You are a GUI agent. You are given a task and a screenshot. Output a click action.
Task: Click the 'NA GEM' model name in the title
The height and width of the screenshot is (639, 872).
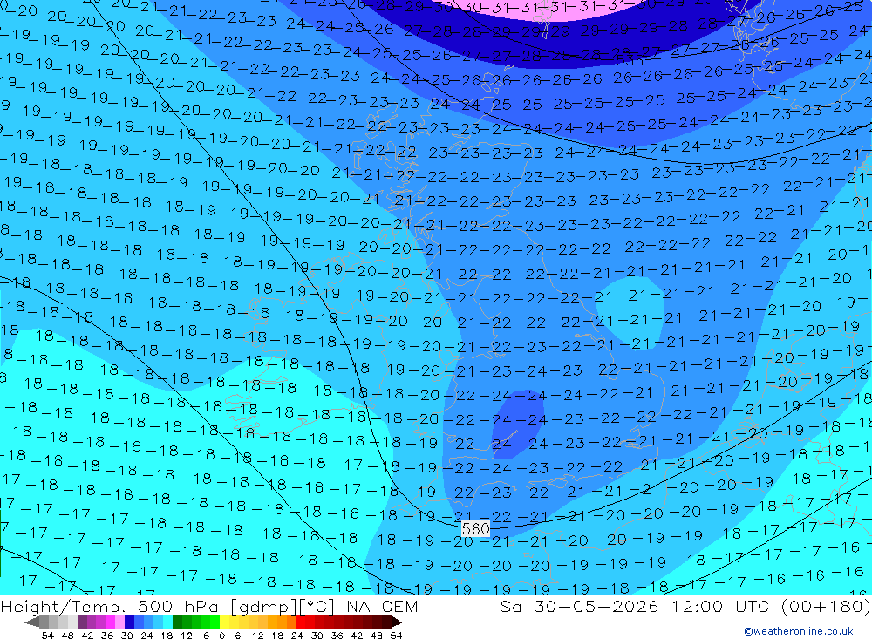(x=382, y=606)
